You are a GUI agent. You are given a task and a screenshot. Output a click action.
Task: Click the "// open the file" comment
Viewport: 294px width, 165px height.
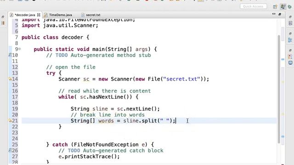tap(71, 67)
